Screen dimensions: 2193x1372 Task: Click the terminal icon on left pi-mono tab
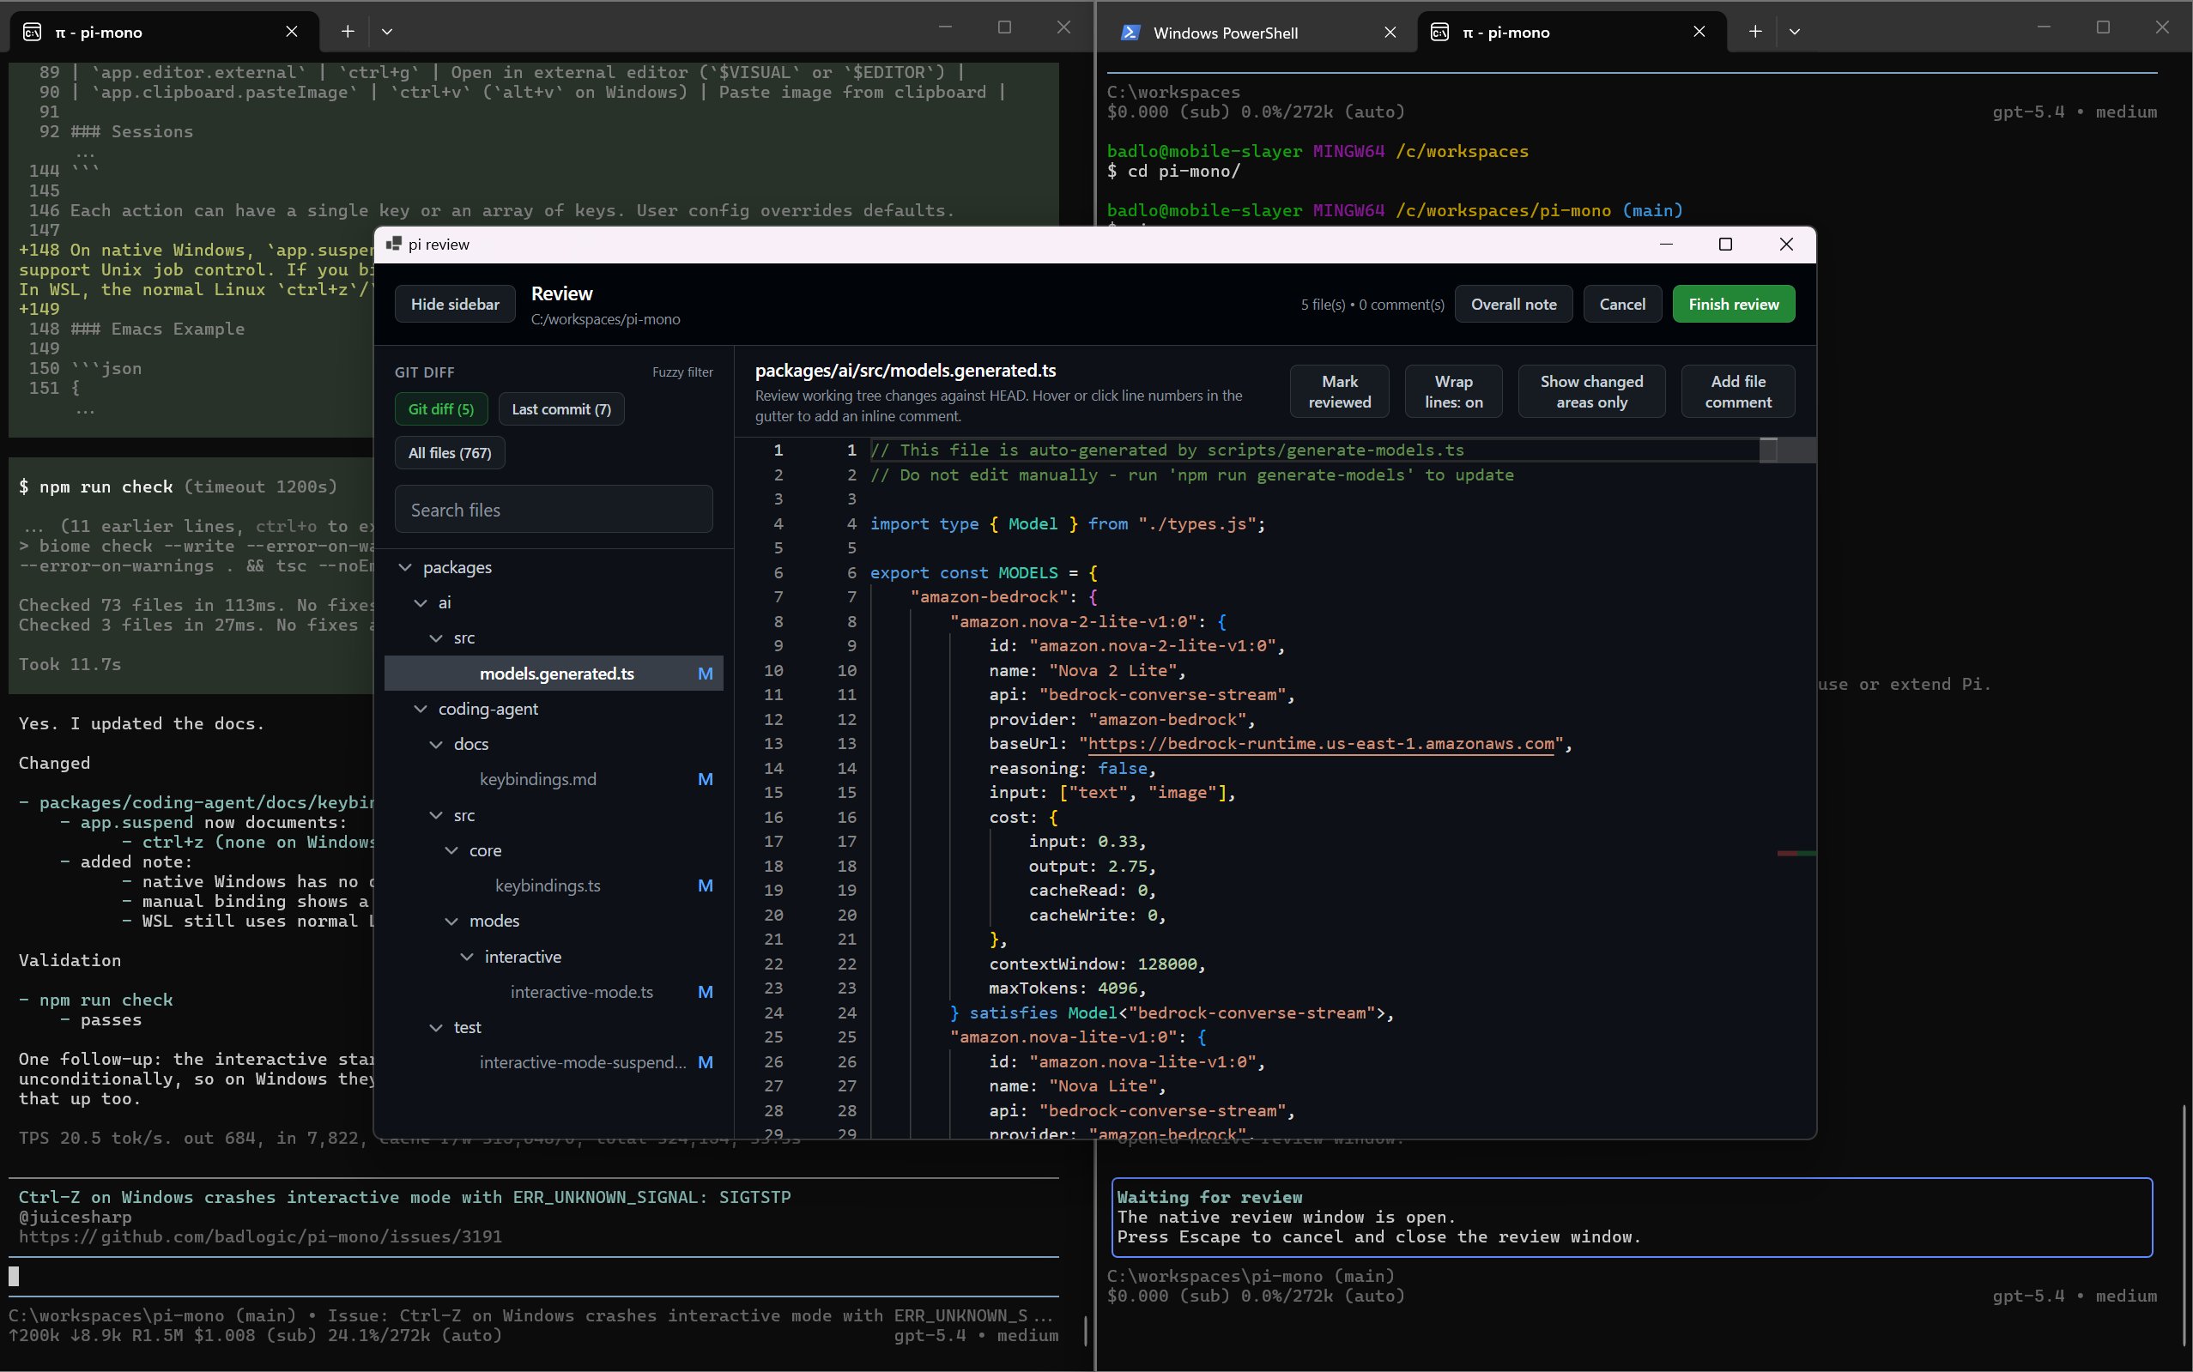(x=32, y=33)
